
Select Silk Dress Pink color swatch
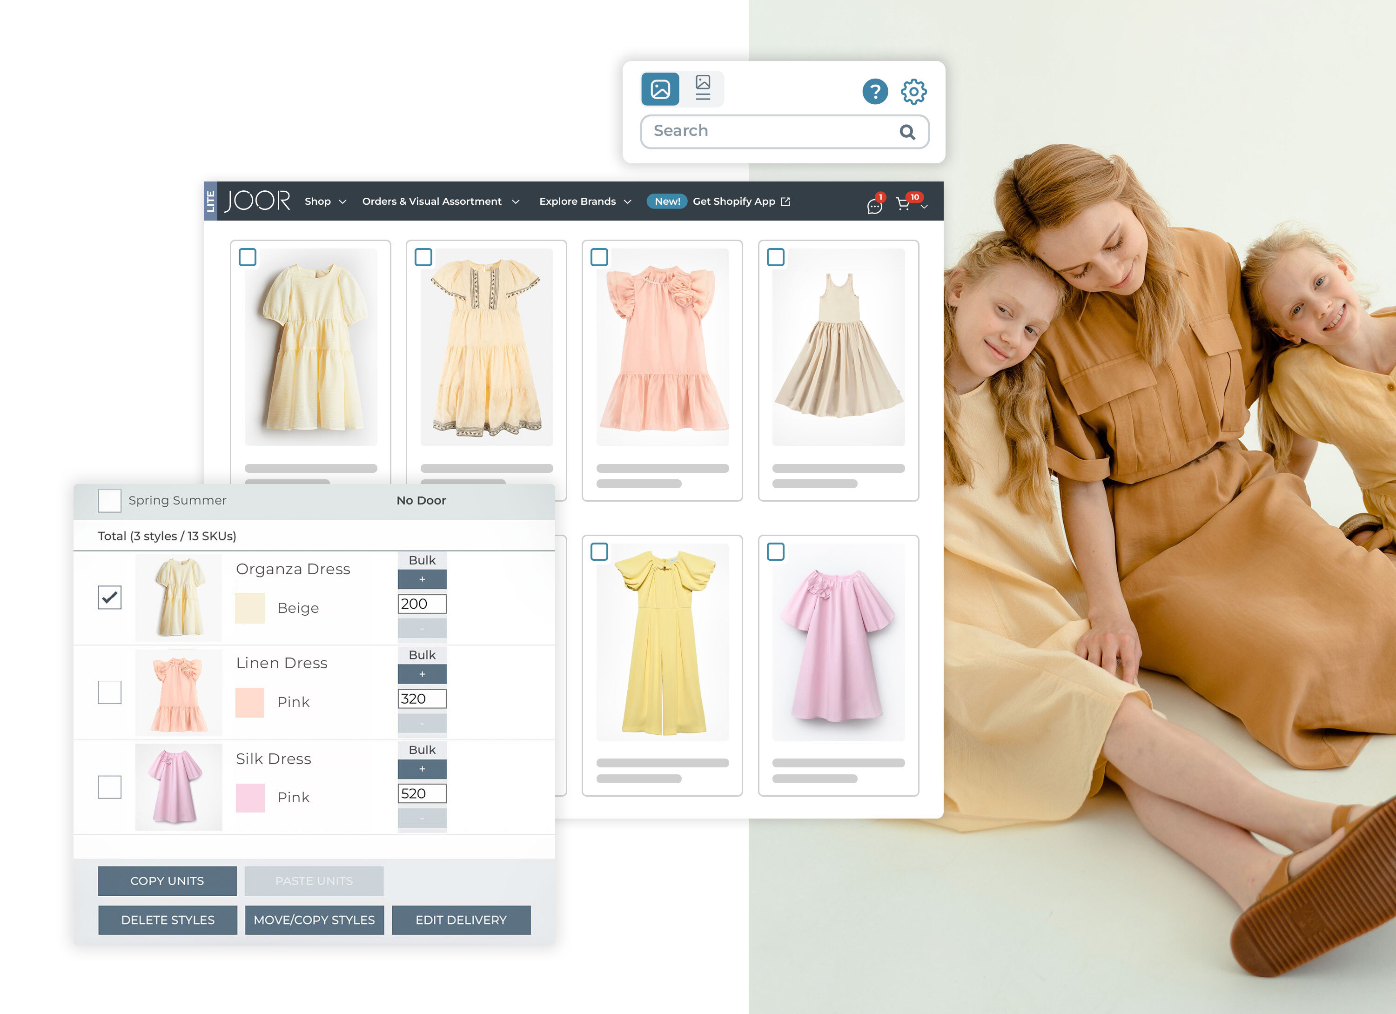pyautogui.click(x=250, y=798)
